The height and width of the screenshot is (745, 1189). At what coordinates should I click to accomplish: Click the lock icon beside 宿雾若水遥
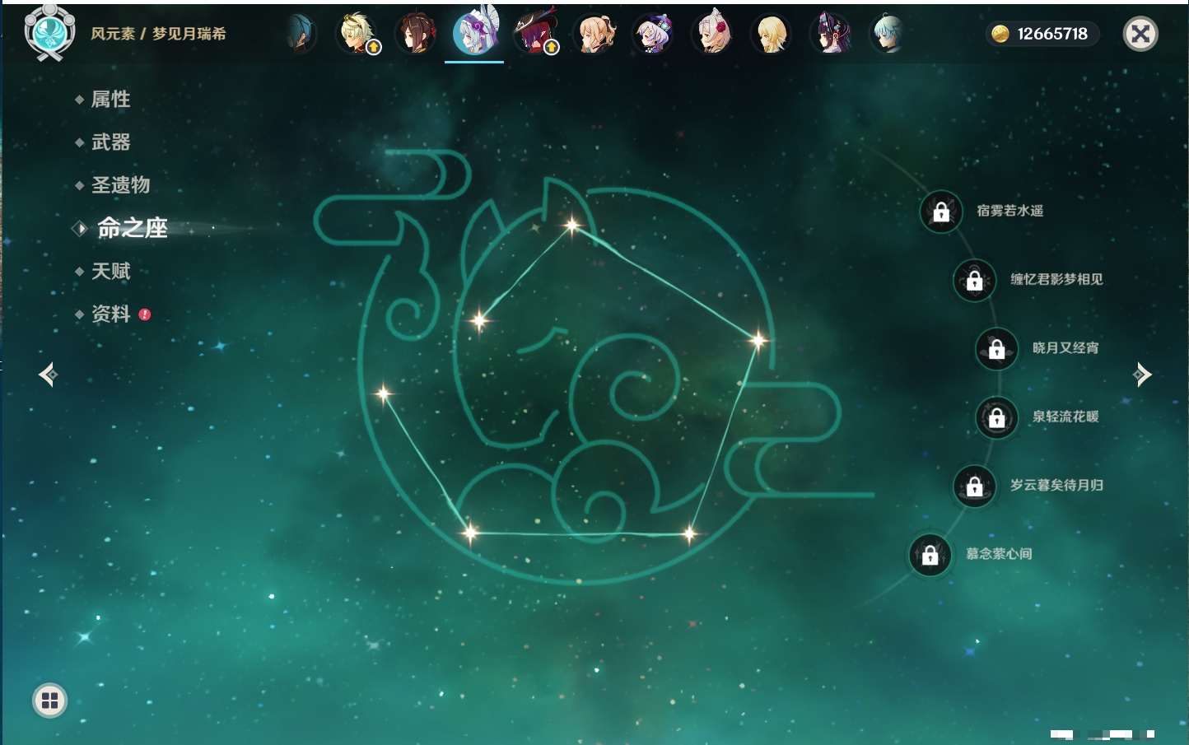(941, 212)
